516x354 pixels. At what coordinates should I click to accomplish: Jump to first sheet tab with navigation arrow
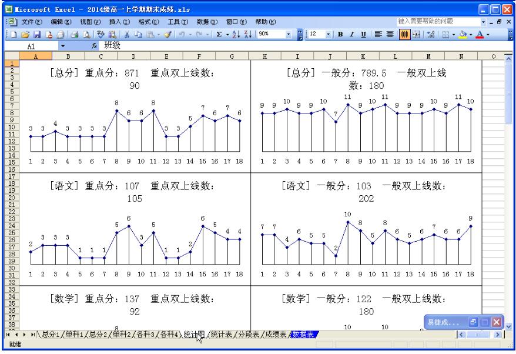tap(8, 335)
